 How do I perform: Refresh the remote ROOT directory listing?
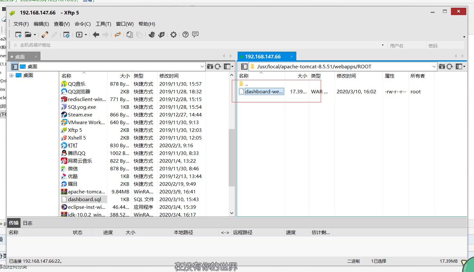pos(450,66)
